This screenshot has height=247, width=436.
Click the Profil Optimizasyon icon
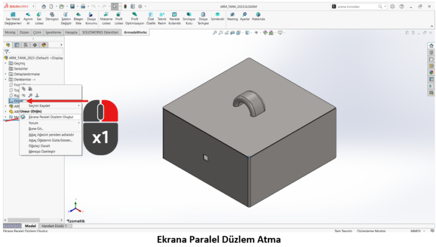[135, 18]
